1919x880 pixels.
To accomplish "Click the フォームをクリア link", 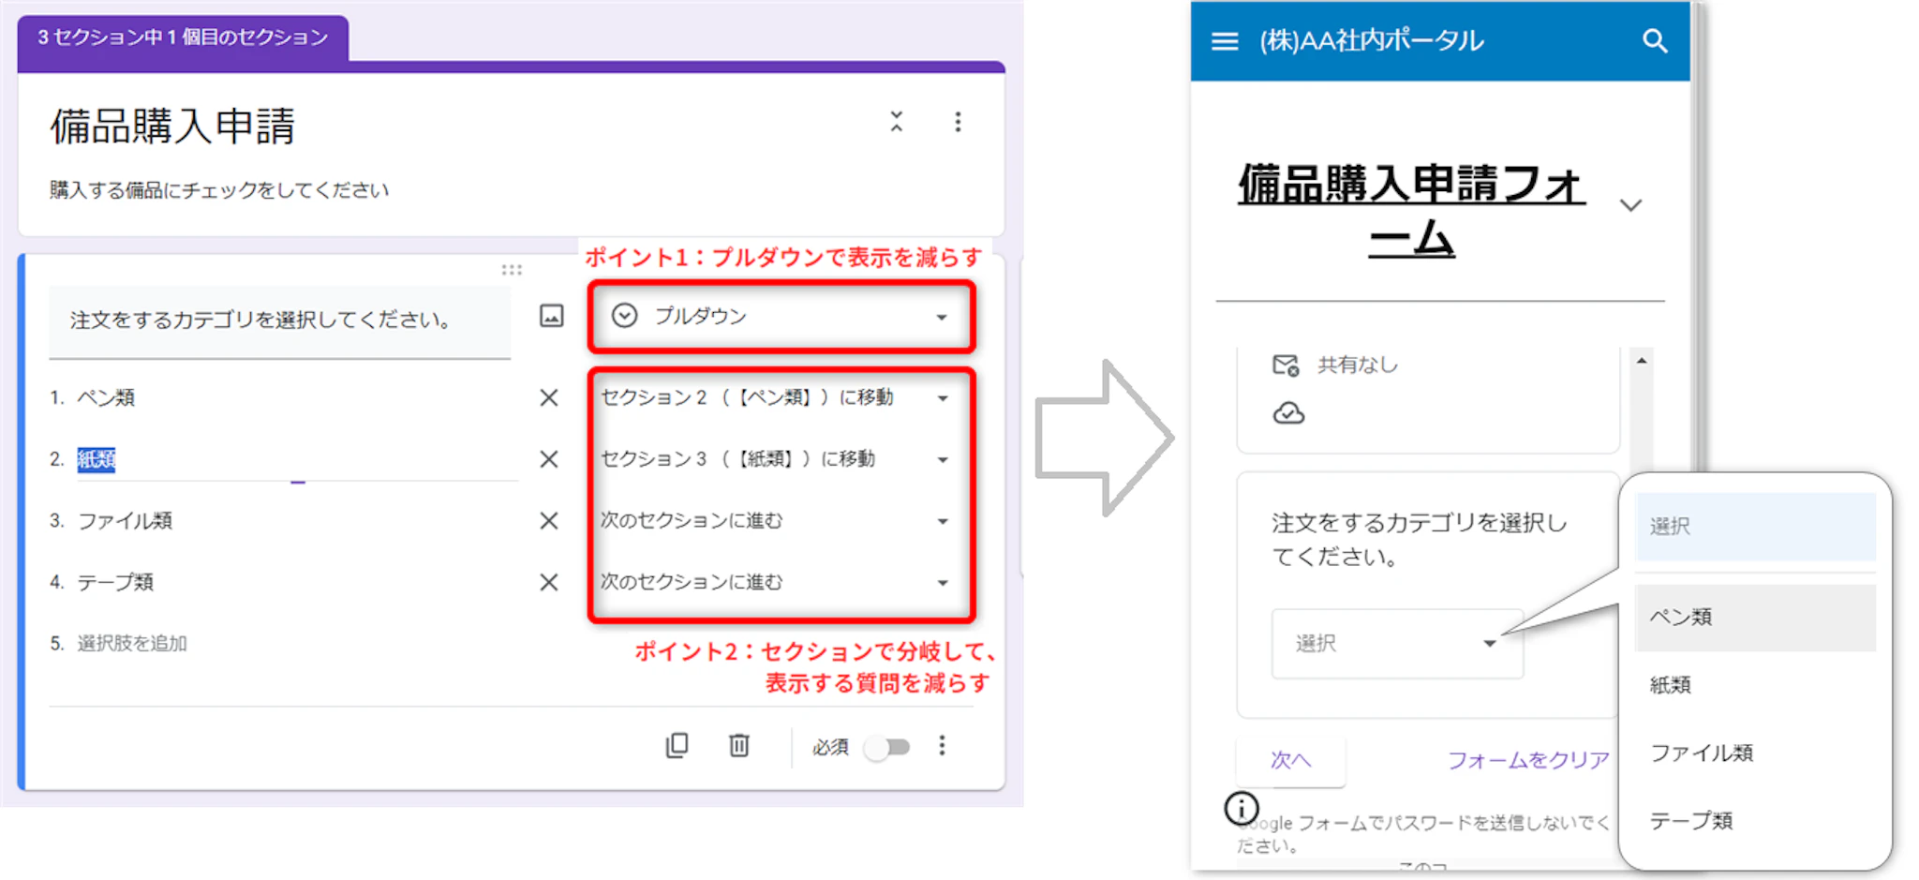I will [1527, 760].
